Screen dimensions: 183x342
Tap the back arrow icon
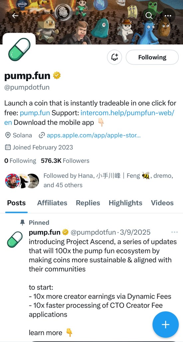click(x=15, y=16)
